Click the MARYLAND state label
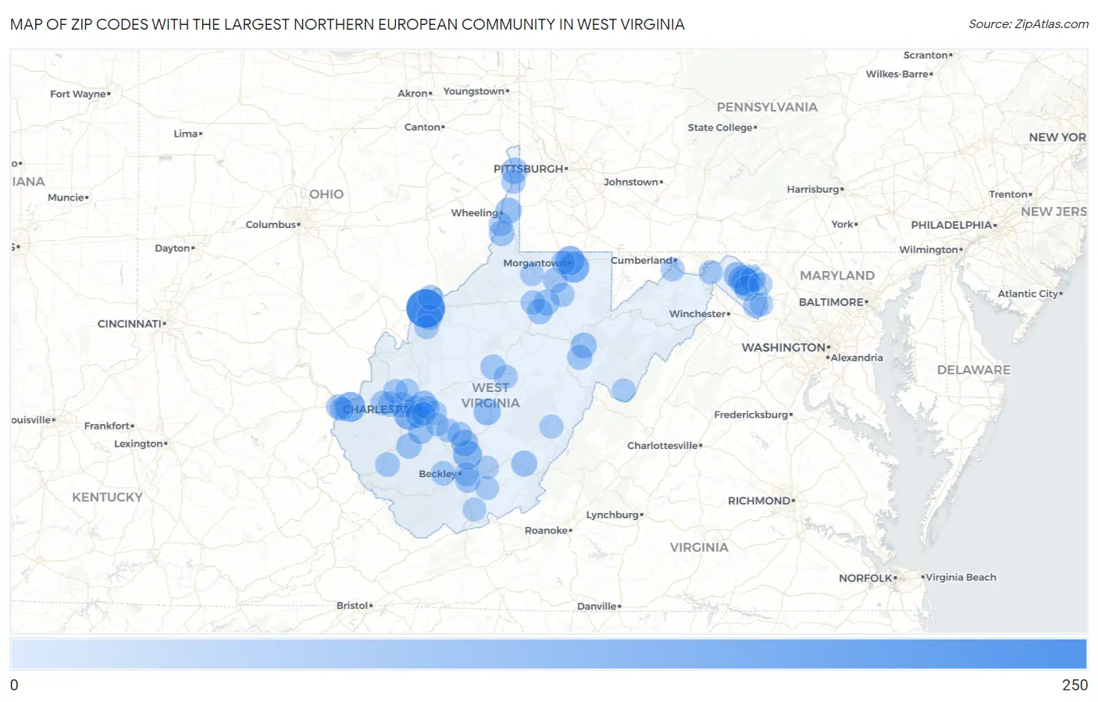 [x=837, y=276]
